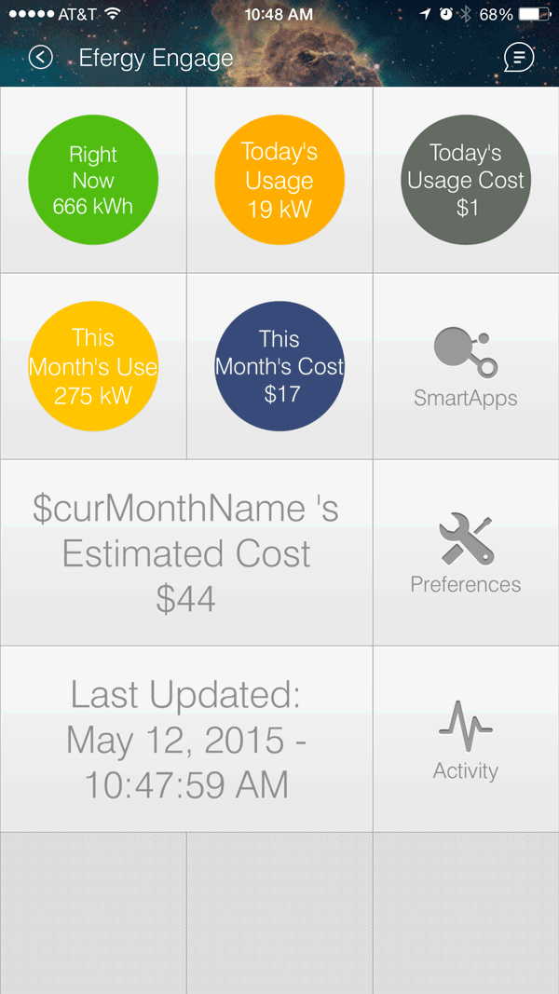Select the yellow This Month's Use circle

tap(93, 366)
